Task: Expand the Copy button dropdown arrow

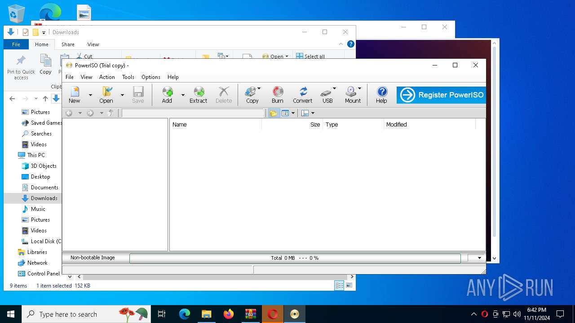Action: 259,88
